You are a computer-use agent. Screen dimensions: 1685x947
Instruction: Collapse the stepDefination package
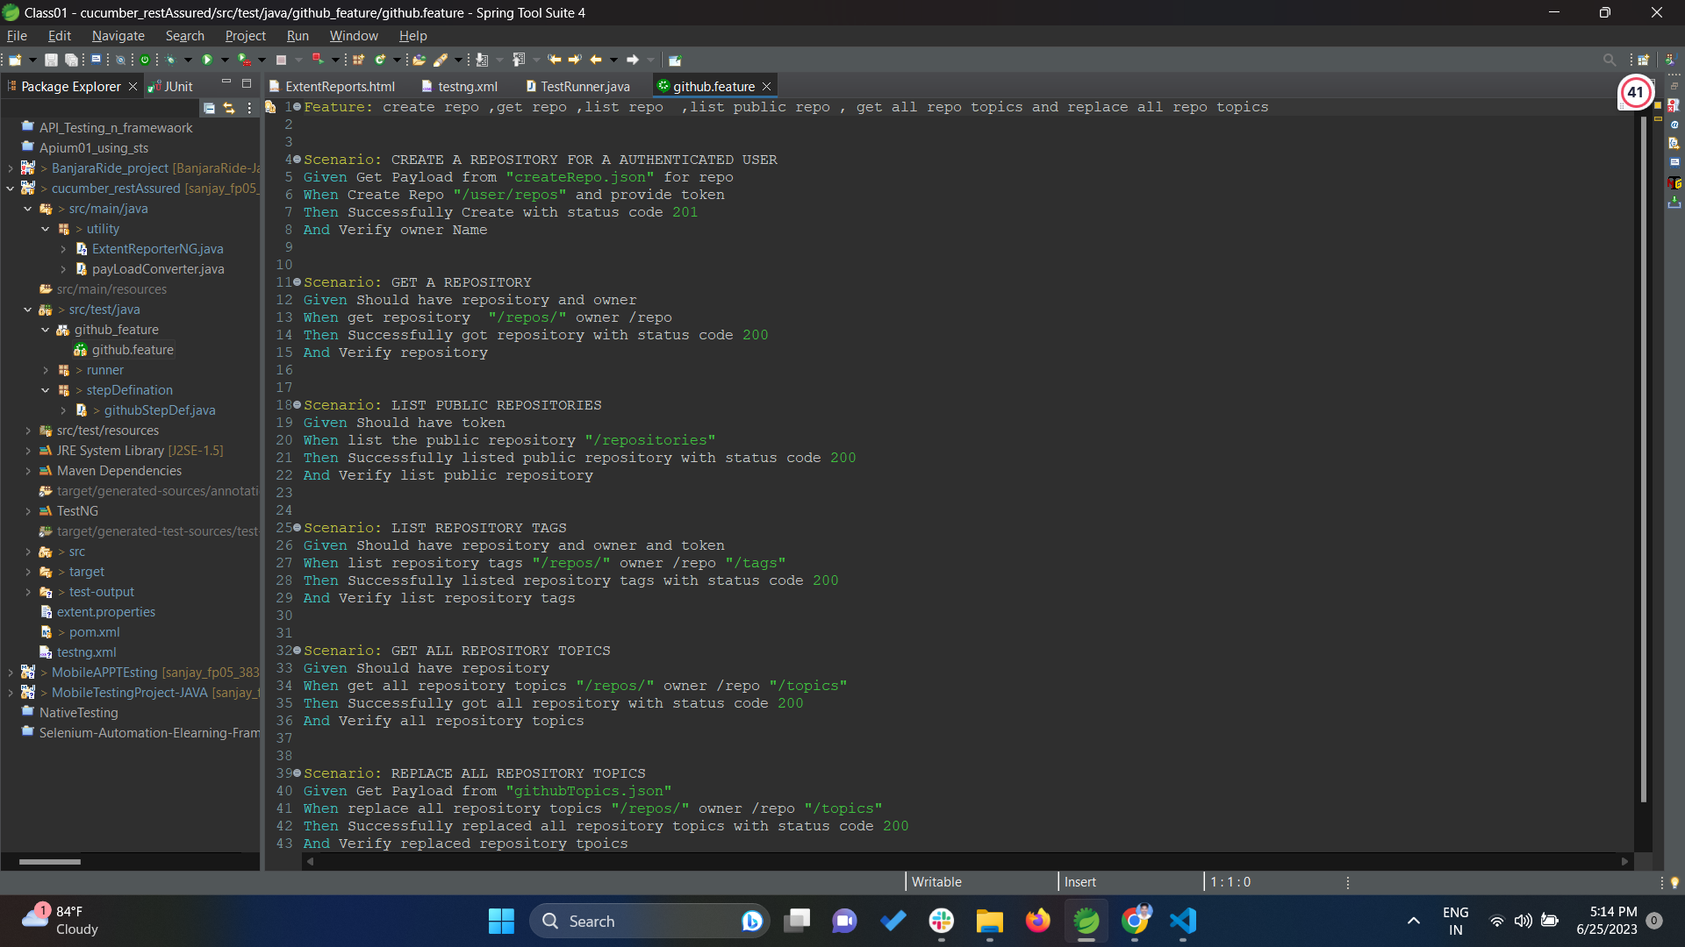45,390
